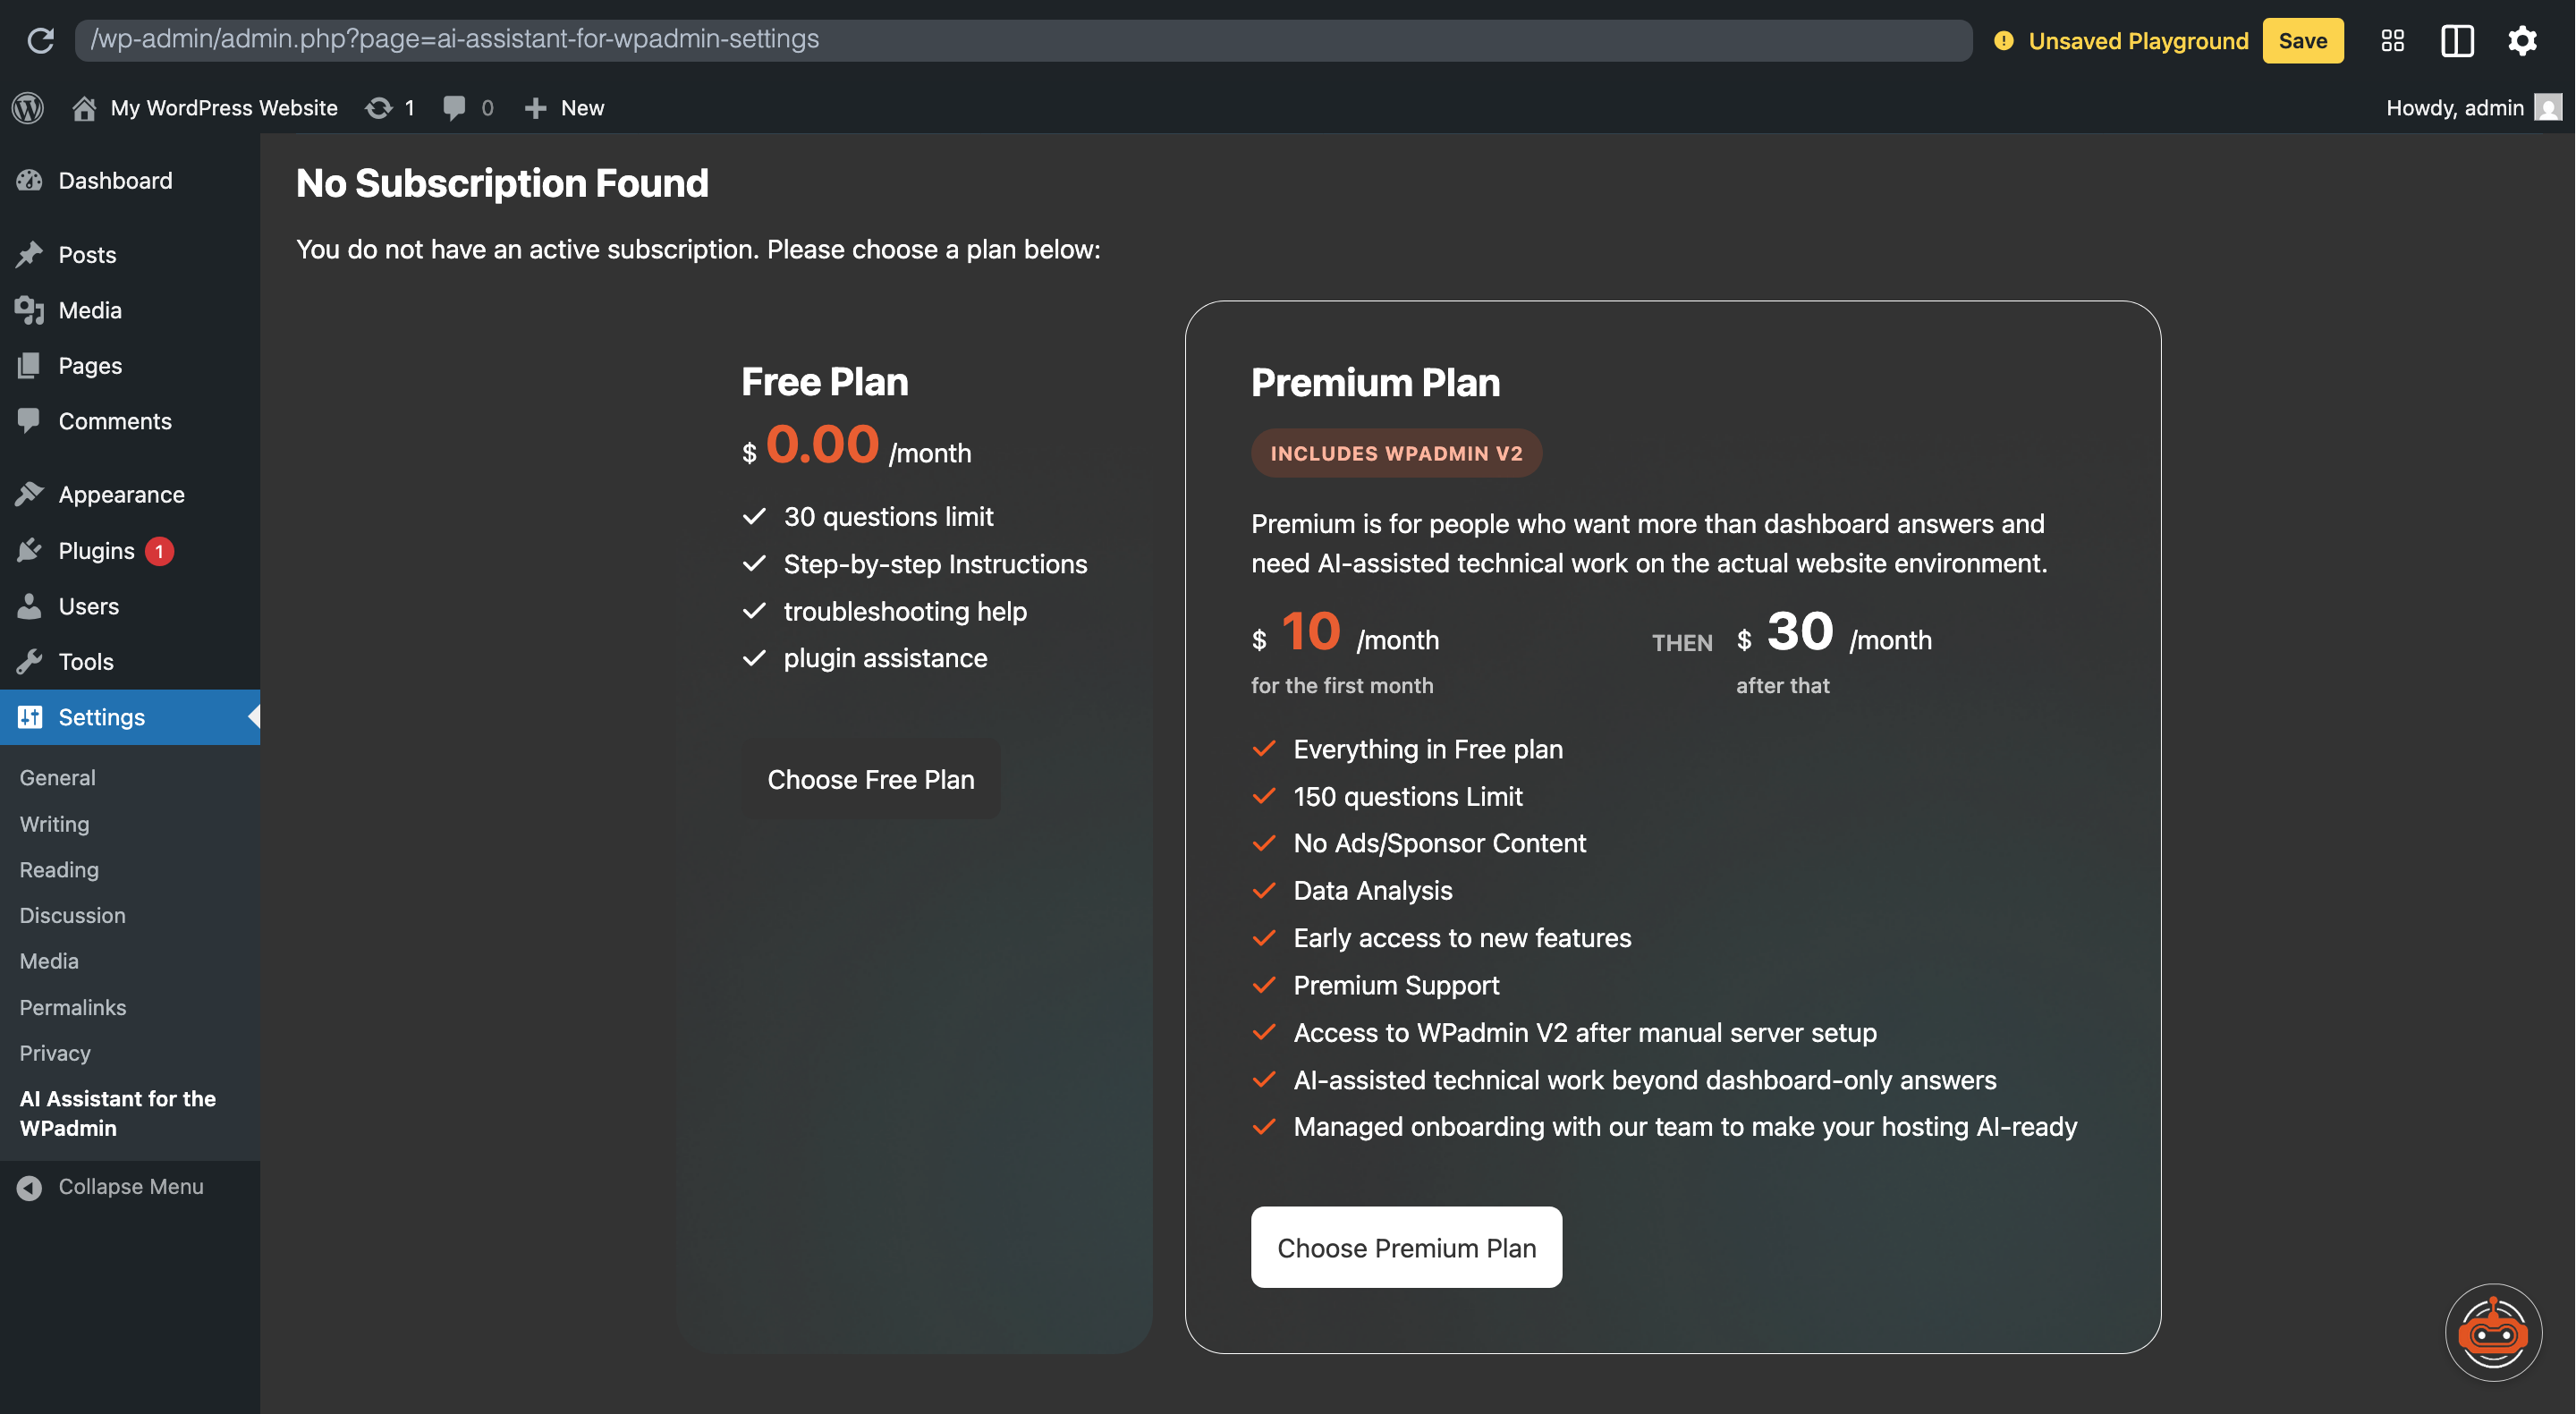The width and height of the screenshot is (2576, 1414).
Task: Click 'No Ads/Sponsor Content' feature
Action: pos(1439,843)
